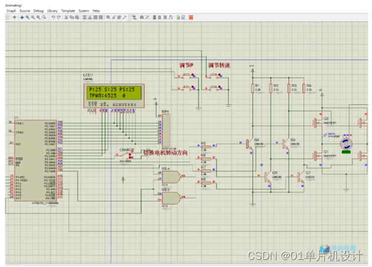
Task: Click the cut scissors icon
Action: click(x=67, y=17)
